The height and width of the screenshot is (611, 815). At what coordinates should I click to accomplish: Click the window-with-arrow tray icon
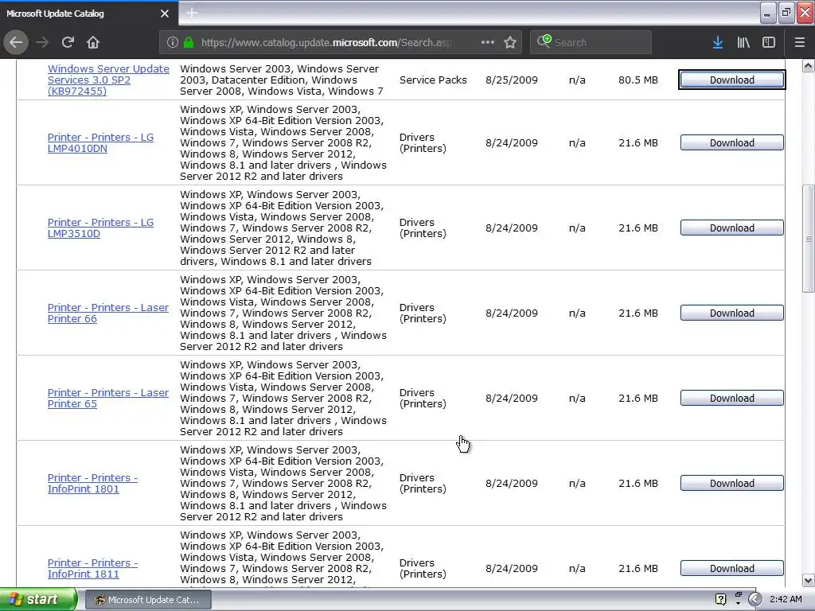pos(738,599)
